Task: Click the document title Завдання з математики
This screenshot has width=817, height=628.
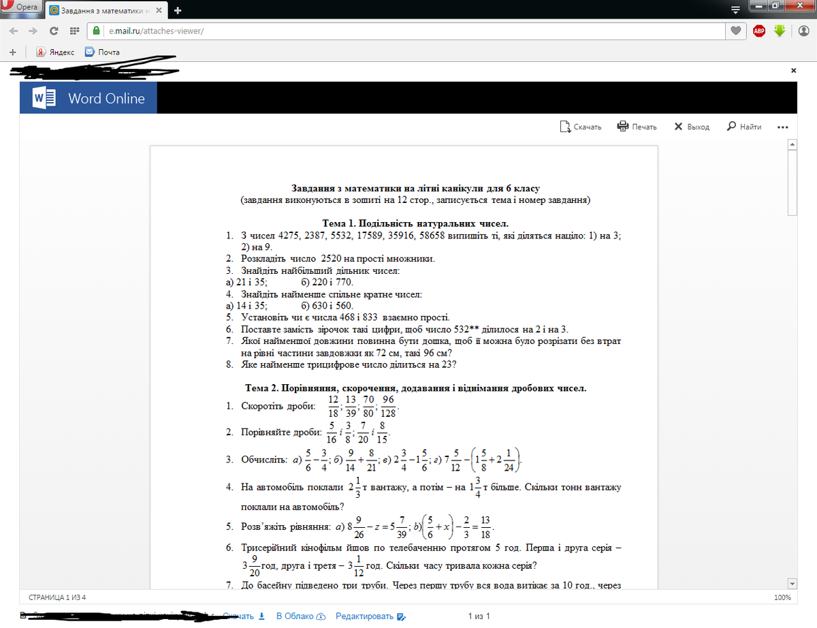Action: tap(415, 188)
